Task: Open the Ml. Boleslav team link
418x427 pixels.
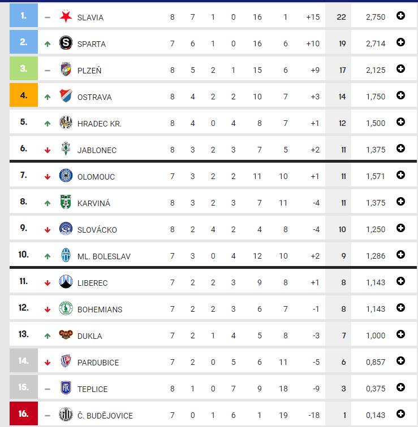Action: click(x=104, y=256)
